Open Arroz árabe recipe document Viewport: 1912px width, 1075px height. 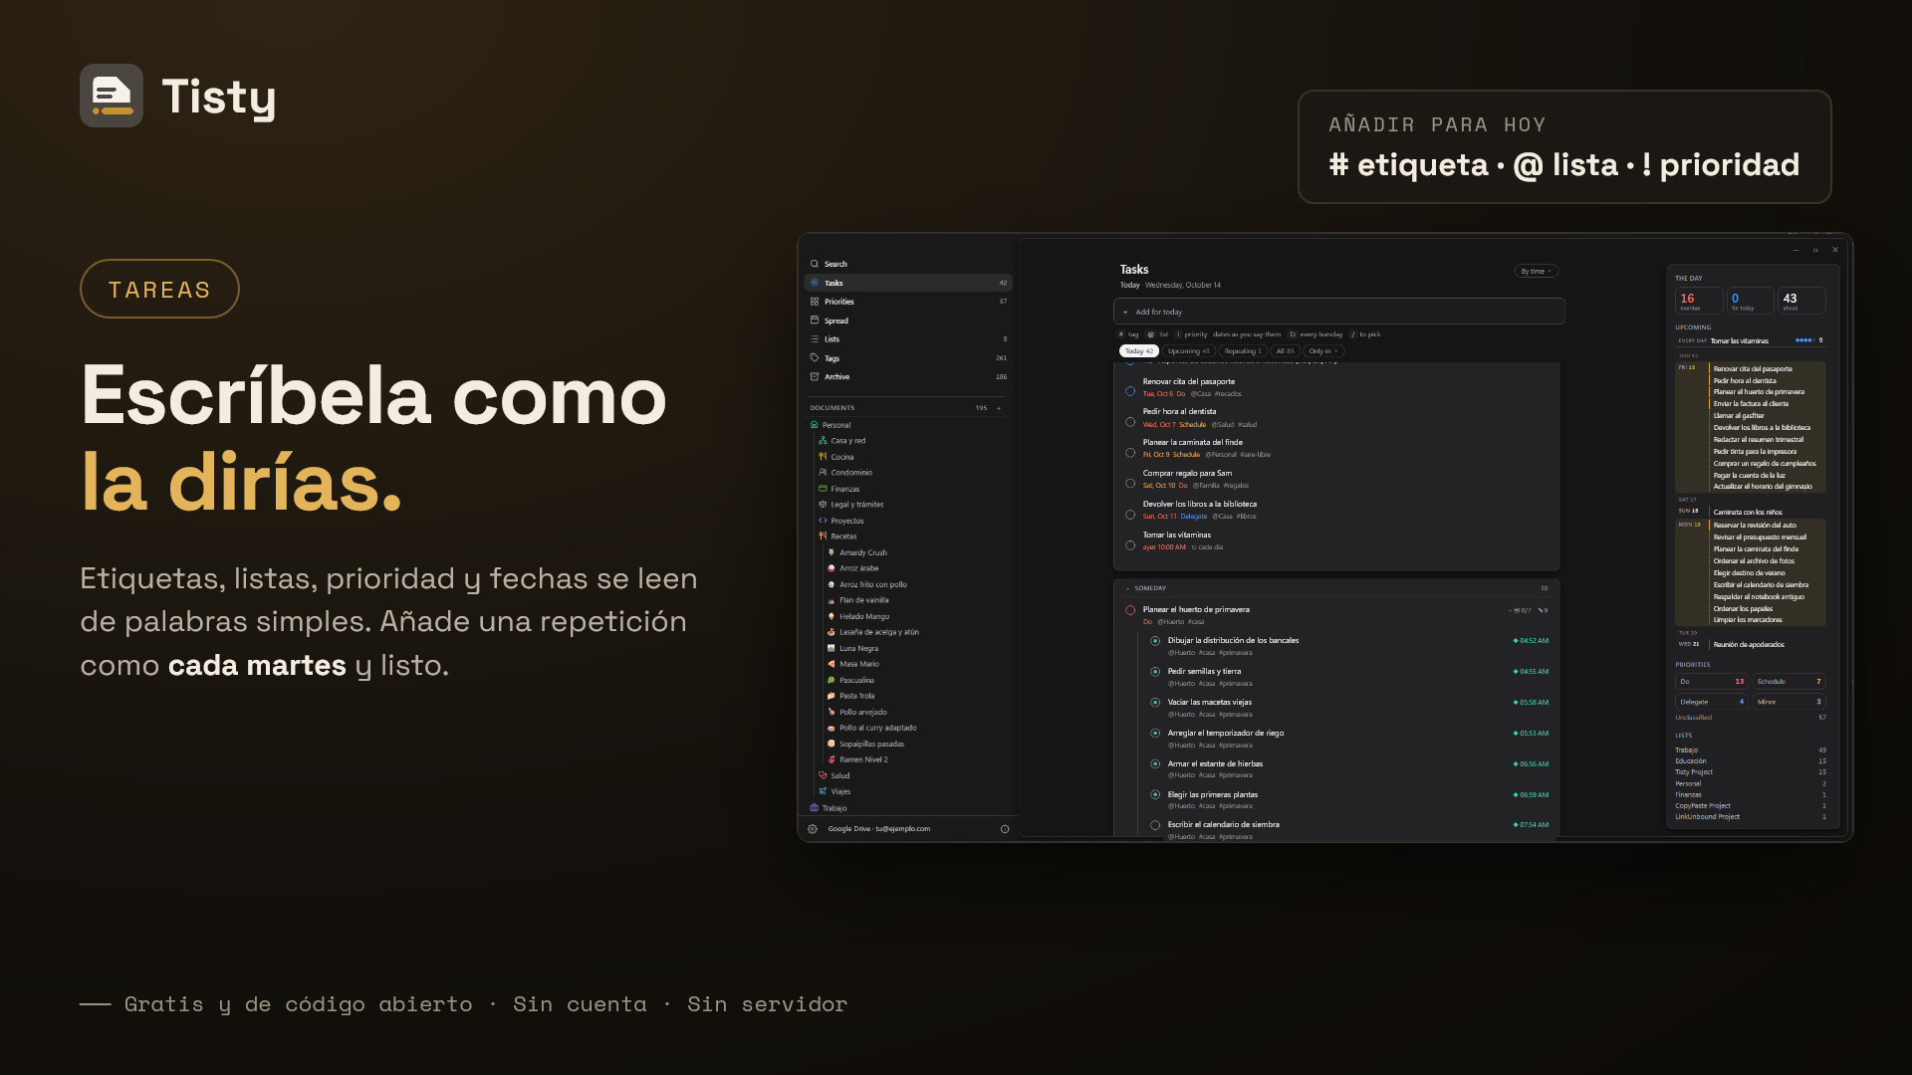pos(859,568)
